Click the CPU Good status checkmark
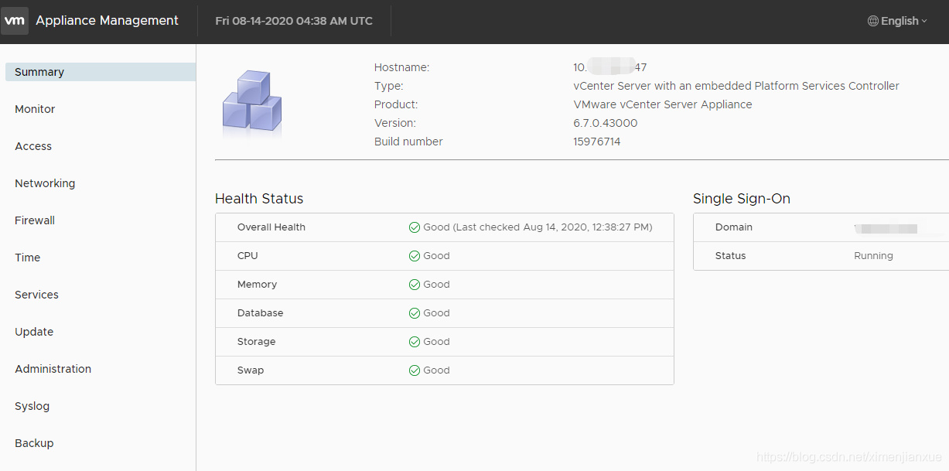The image size is (949, 471). tap(415, 256)
